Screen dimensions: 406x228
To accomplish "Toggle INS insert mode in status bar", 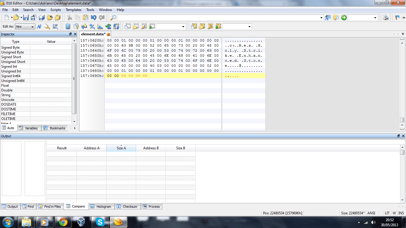I will pos(401,213).
